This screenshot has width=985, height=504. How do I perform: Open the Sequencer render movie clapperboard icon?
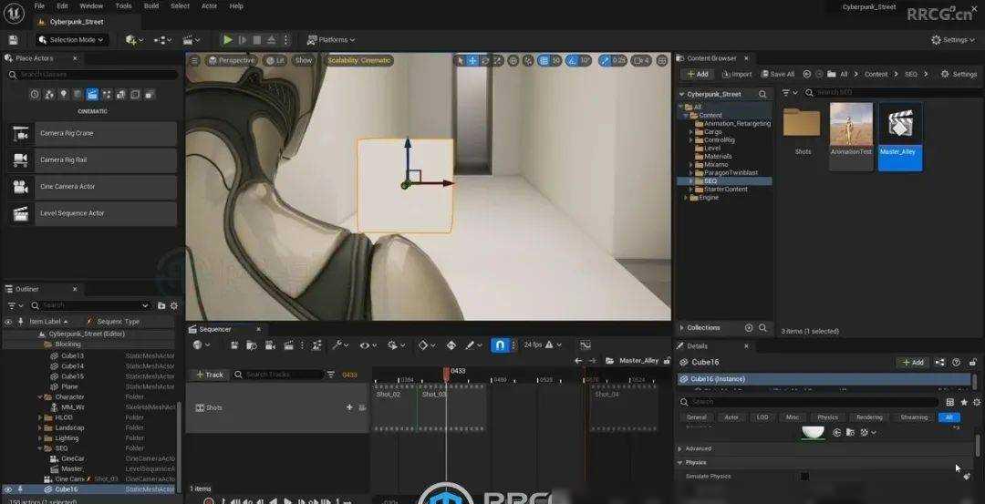click(x=289, y=345)
